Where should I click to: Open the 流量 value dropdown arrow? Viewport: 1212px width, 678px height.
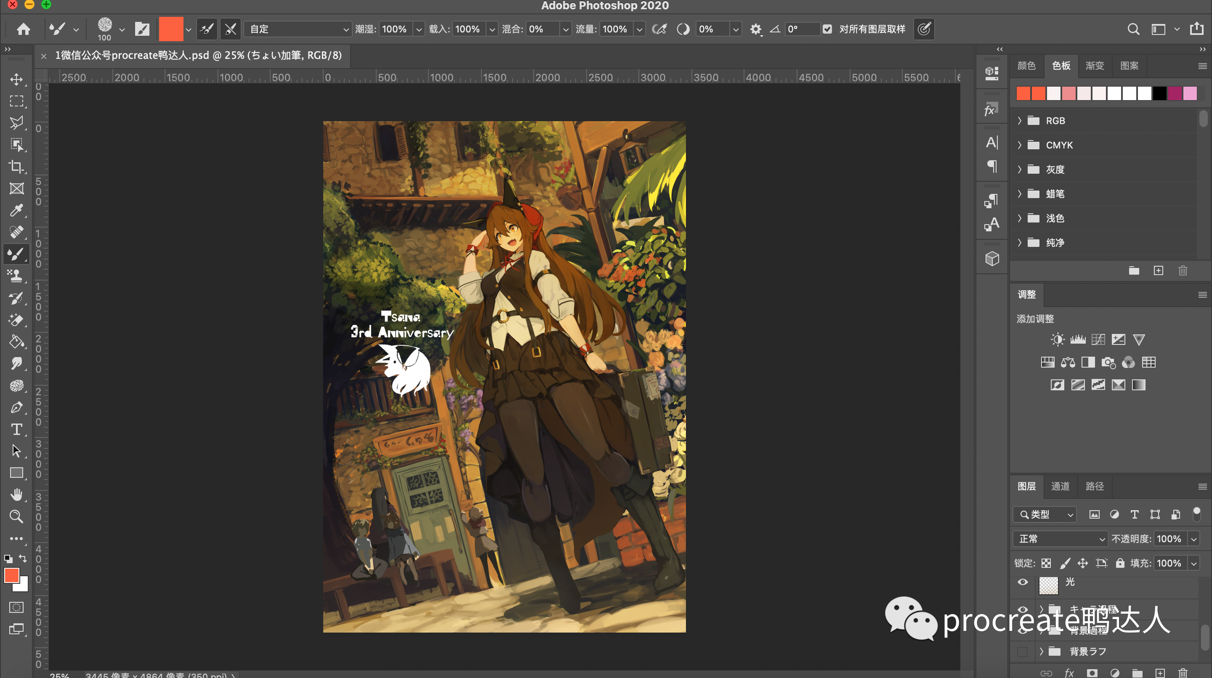point(639,29)
